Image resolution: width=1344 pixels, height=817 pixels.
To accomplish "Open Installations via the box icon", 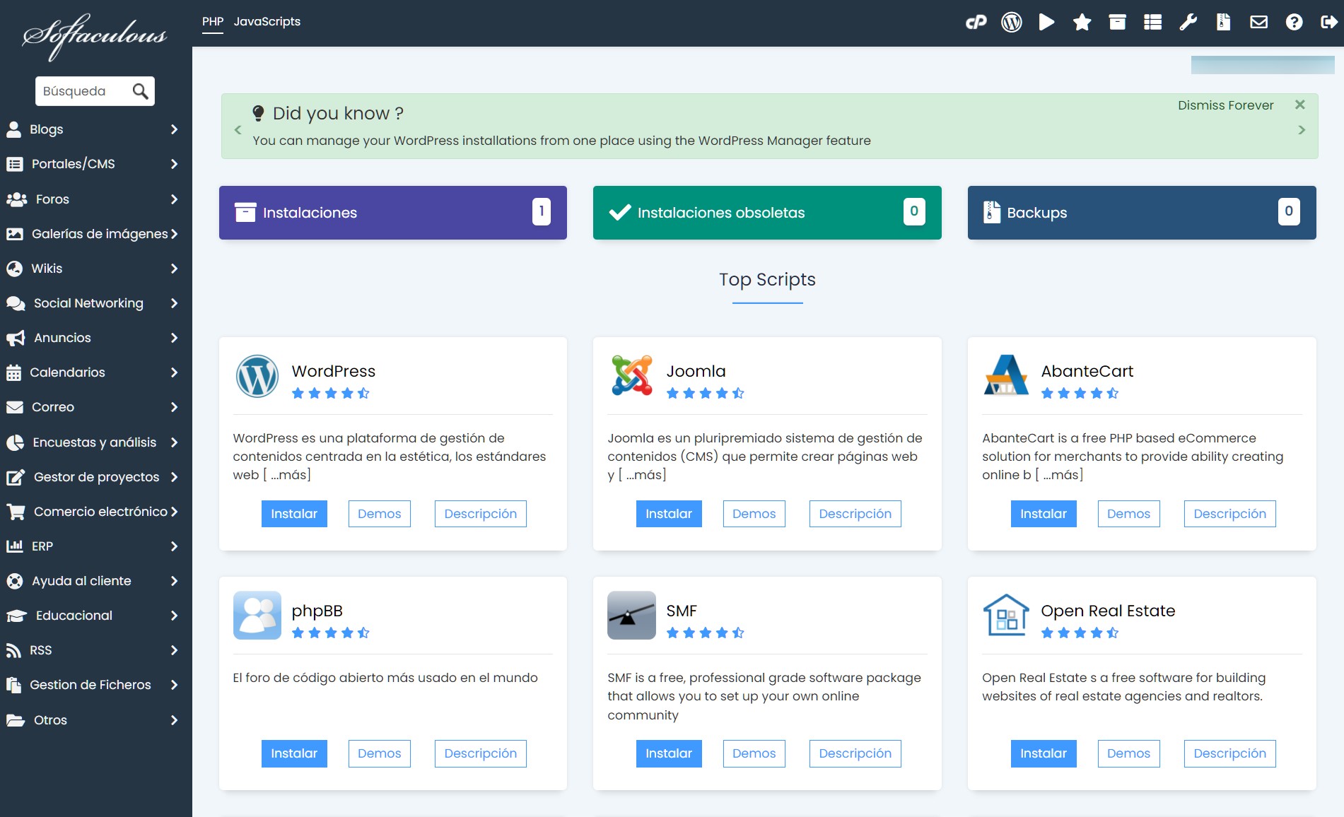I will pos(1117,22).
